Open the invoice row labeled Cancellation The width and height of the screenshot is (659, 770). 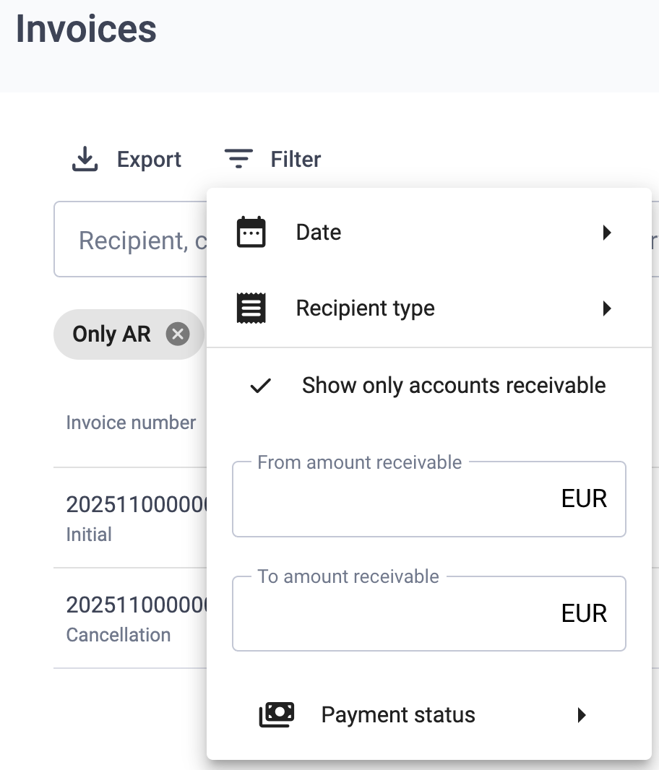[x=130, y=618]
